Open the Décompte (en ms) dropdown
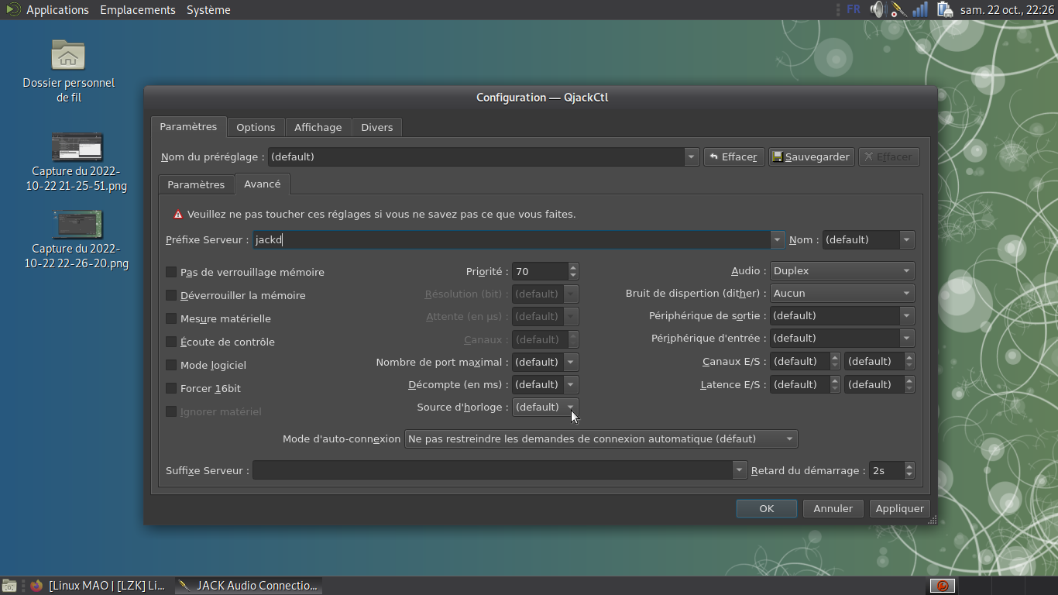The image size is (1058, 595). pos(545,384)
